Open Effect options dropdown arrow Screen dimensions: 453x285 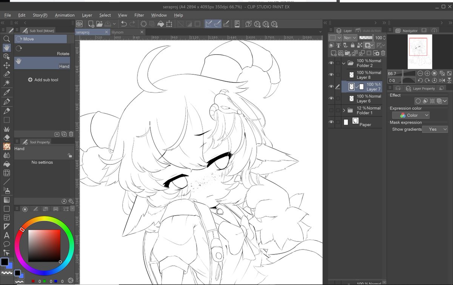(445, 101)
